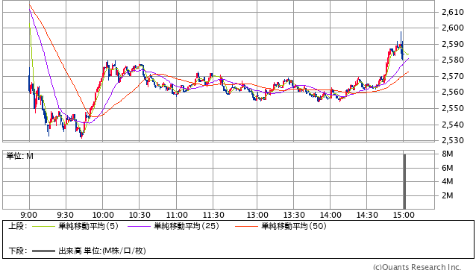Click the 9:00 time axis label

29,215
